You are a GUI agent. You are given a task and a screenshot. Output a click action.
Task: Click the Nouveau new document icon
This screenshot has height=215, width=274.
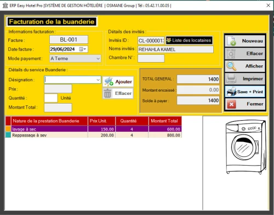tap(231, 41)
